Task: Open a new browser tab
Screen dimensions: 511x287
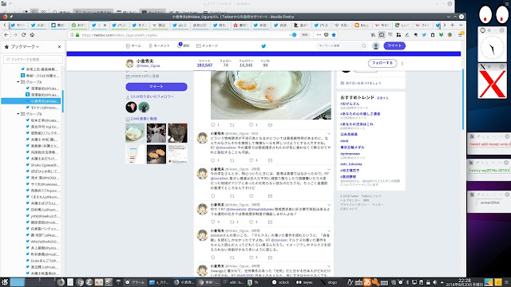Action: 453,25
